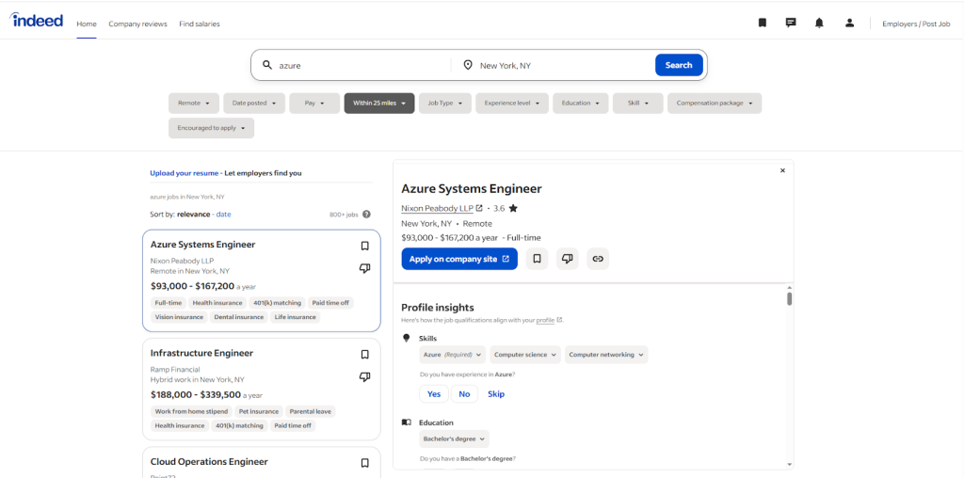This screenshot has width=964, height=478.
Task: Click the search magnifier icon
Action: click(267, 65)
